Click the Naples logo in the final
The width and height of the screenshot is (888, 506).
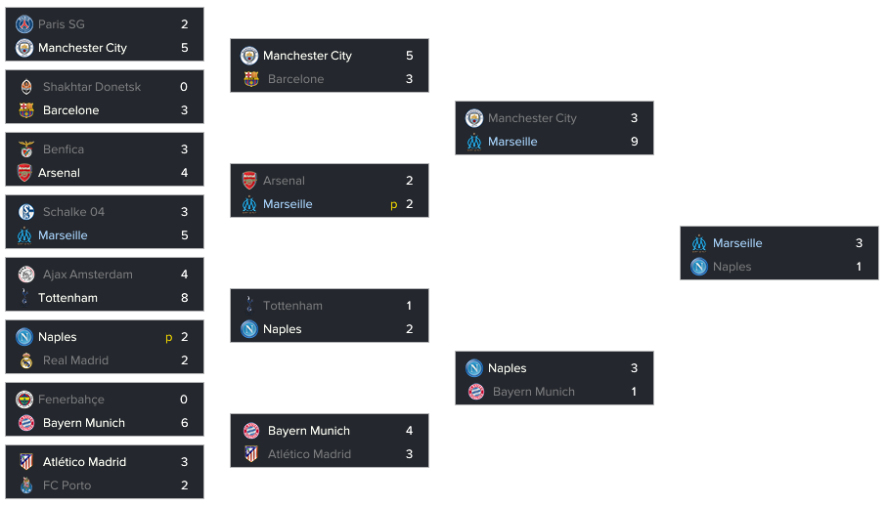click(699, 267)
